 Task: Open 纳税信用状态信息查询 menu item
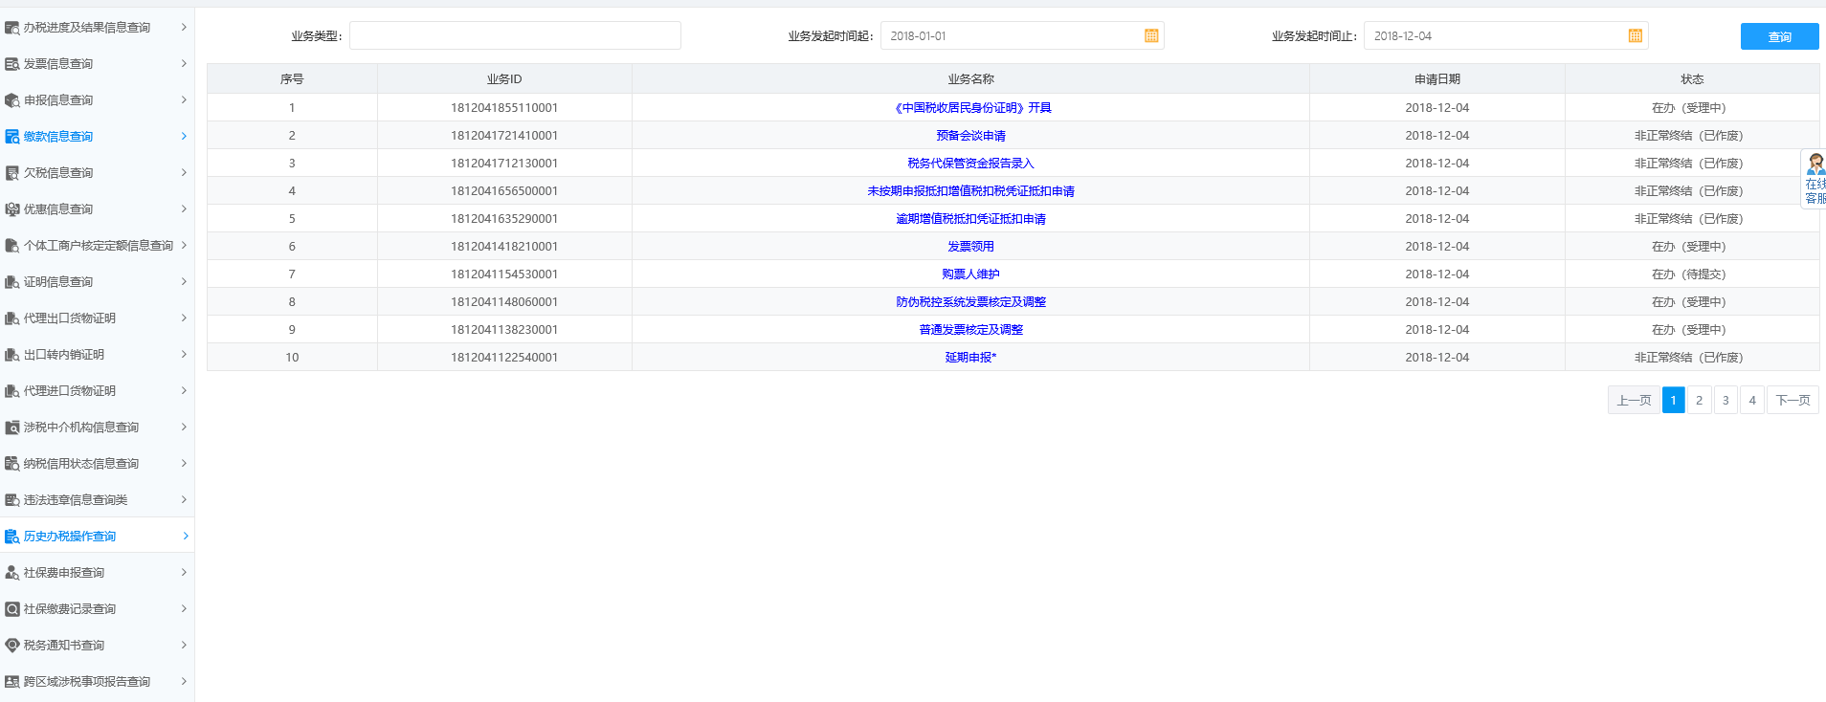81,464
